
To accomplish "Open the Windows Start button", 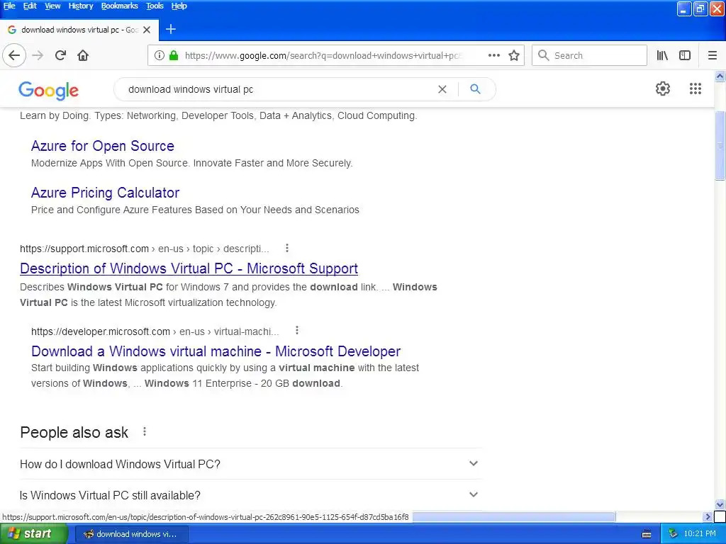I will 33,534.
